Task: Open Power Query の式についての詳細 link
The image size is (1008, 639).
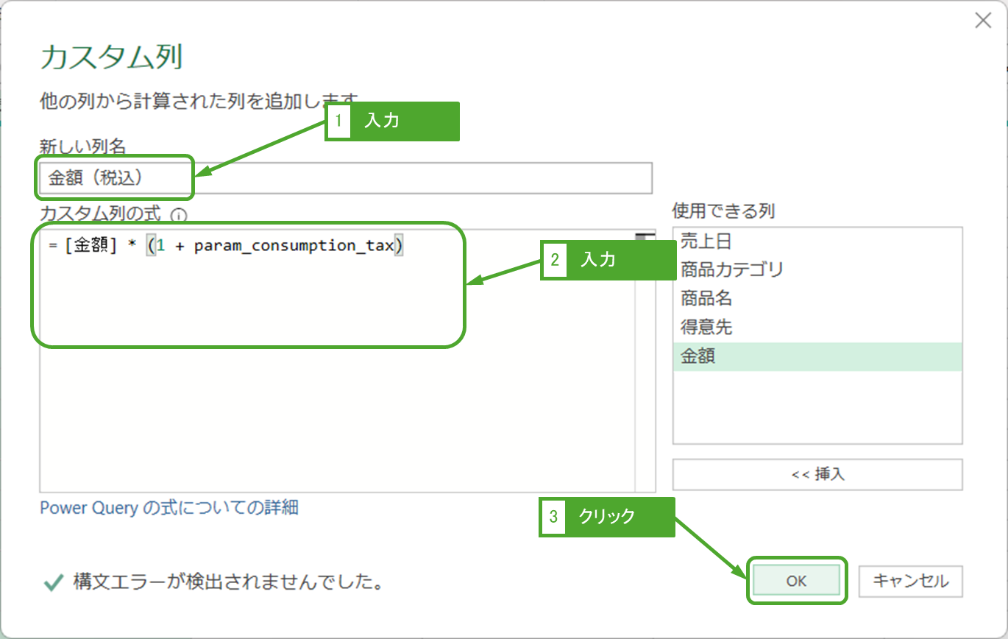Action: pos(169,507)
